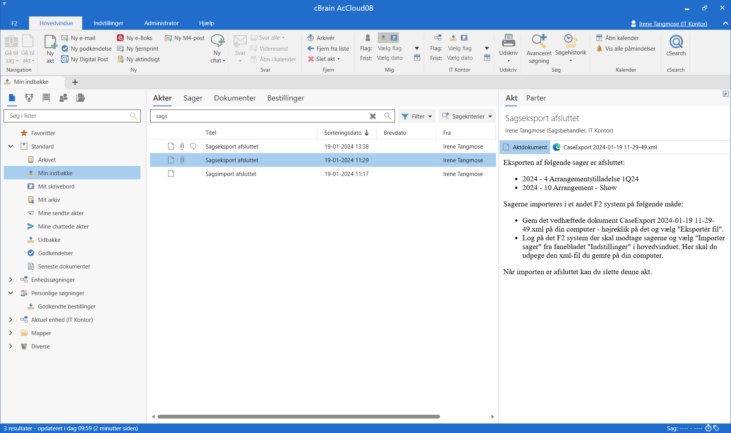The width and height of the screenshot is (731, 433).
Task: Add a new tab with plus button
Action: pos(75,82)
